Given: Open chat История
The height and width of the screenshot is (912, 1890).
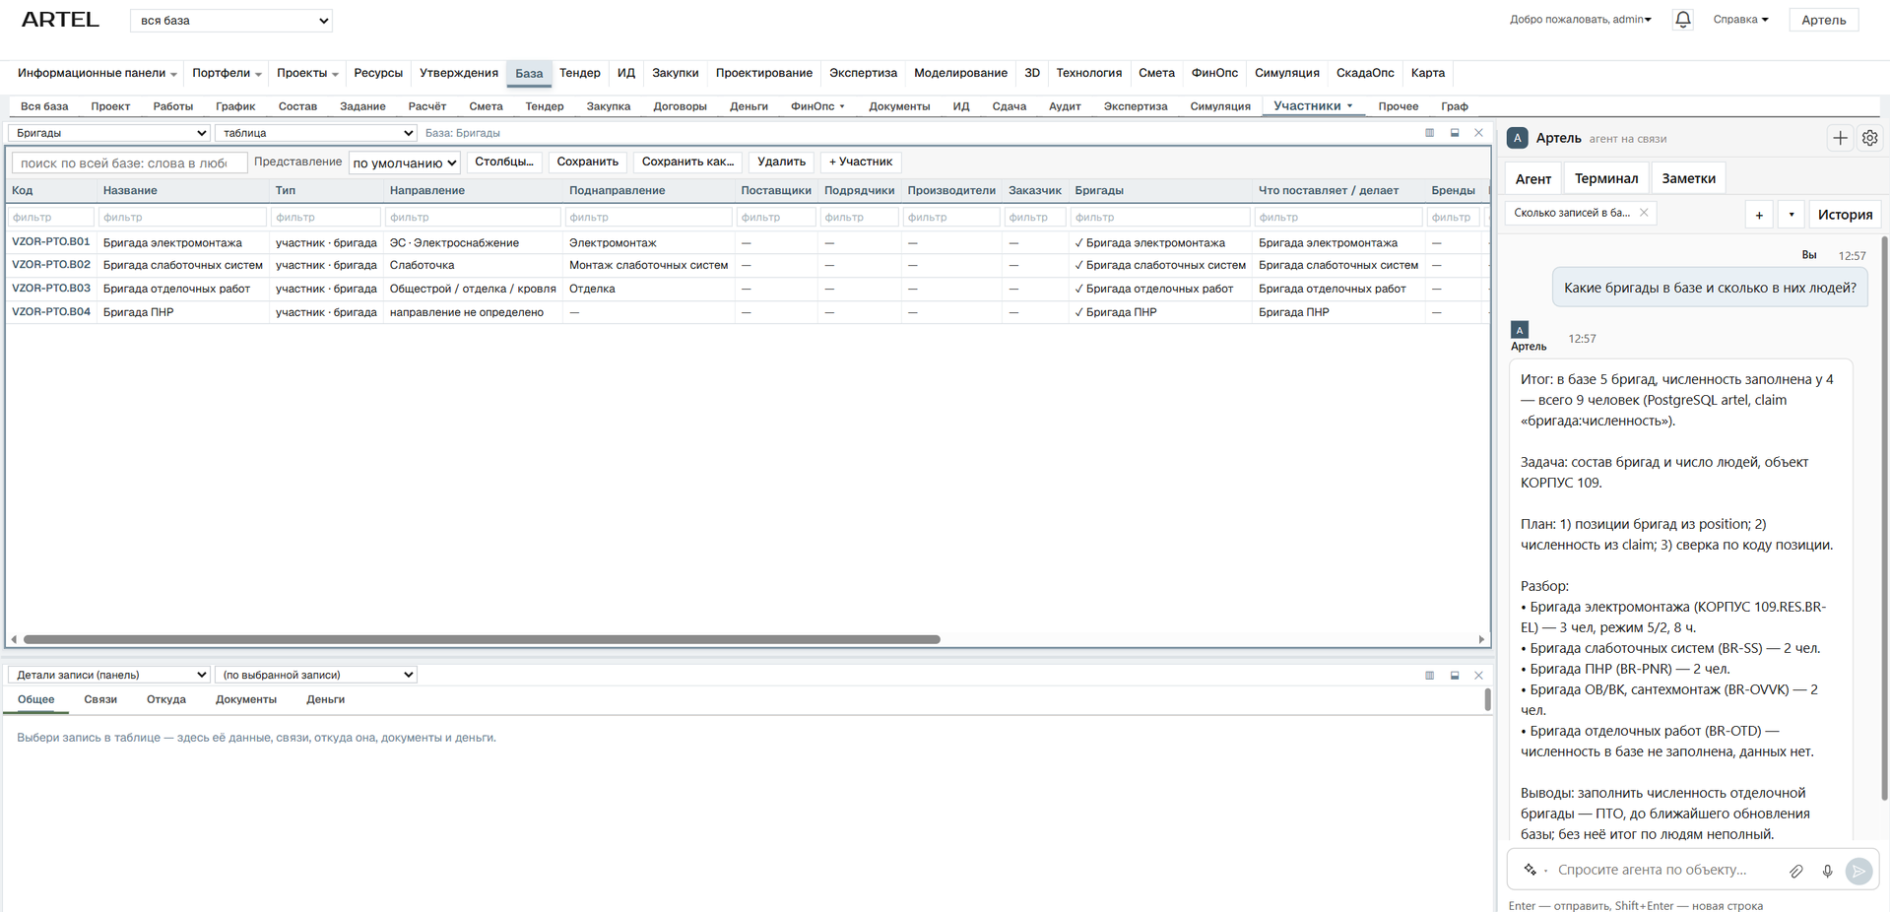Looking at the screenshot, I should [x=1845, y=214].
